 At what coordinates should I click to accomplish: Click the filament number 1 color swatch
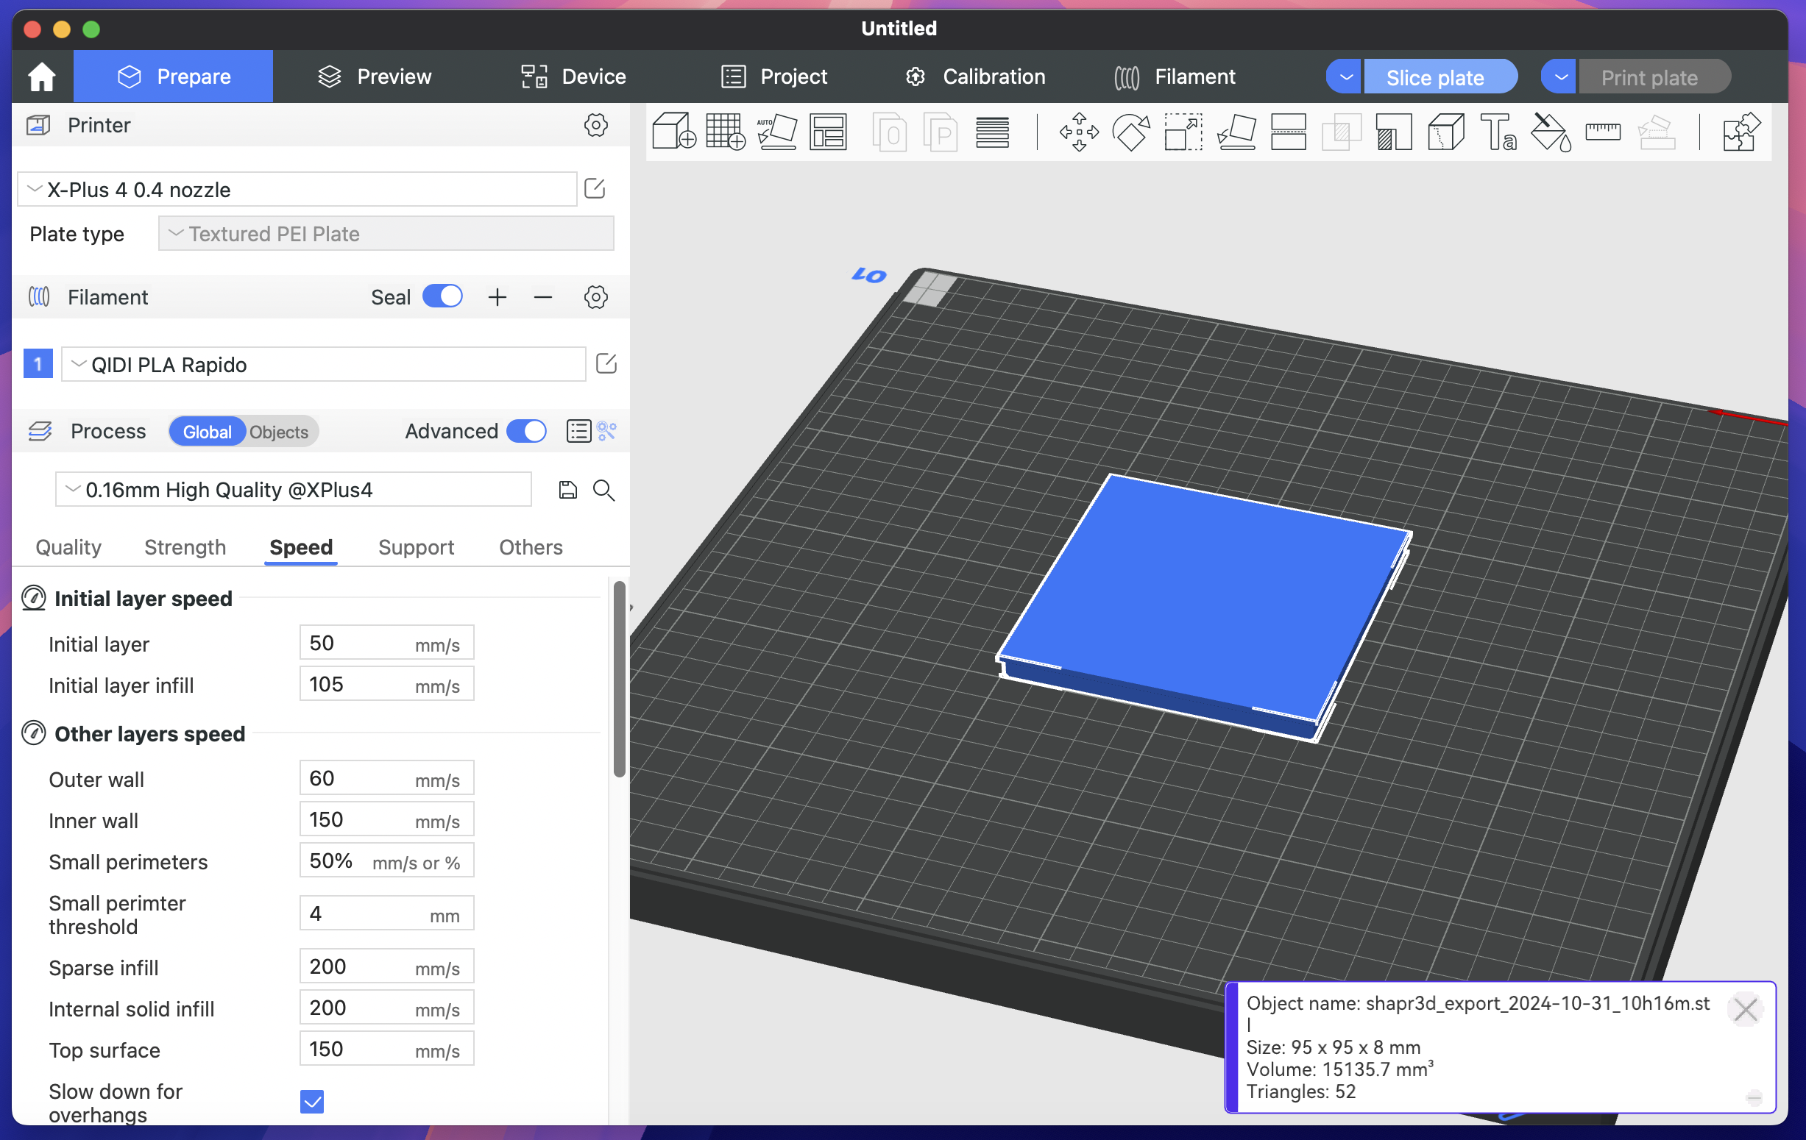click(38, 363)
